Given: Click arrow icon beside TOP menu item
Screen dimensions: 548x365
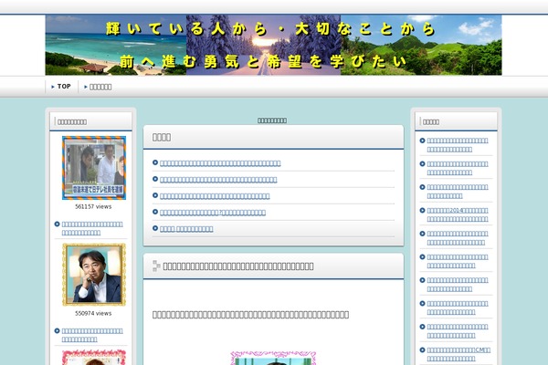Looking at the screenshot, I should (53, 87).
